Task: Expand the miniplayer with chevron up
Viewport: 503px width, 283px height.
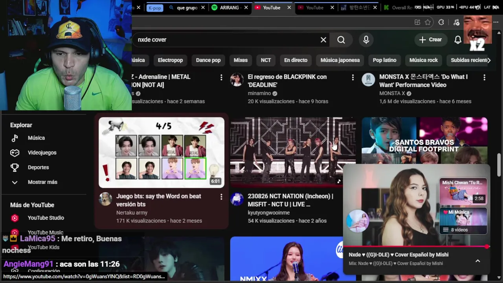Action: coord(478,261)
